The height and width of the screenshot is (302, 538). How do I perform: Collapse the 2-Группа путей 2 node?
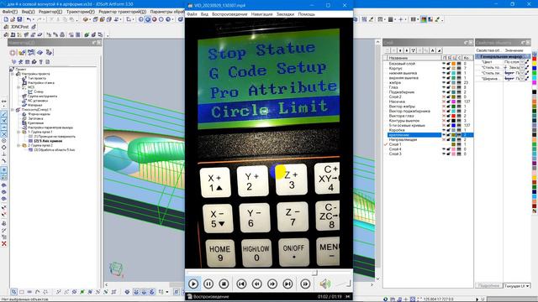[18, 145]
